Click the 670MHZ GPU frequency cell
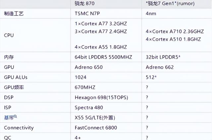Image resolution: width=212 pixels, height=140 pixels. 85,87
